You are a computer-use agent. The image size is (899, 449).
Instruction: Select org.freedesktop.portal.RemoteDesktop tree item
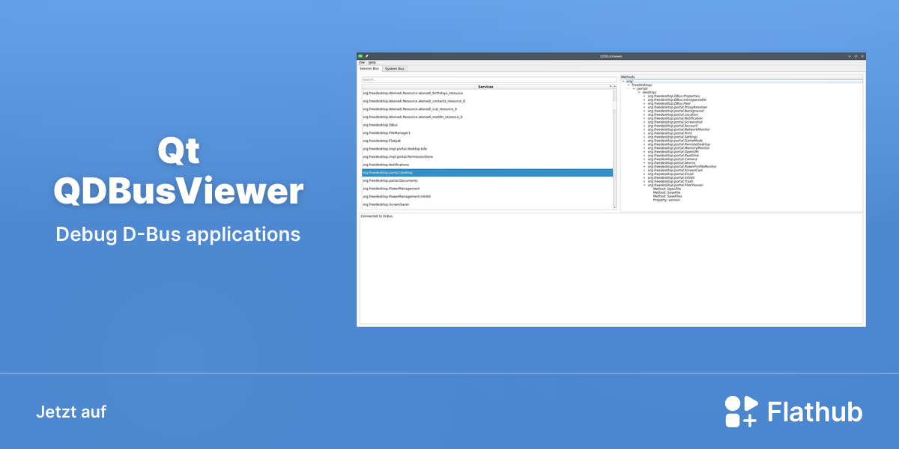click(679, 144)
